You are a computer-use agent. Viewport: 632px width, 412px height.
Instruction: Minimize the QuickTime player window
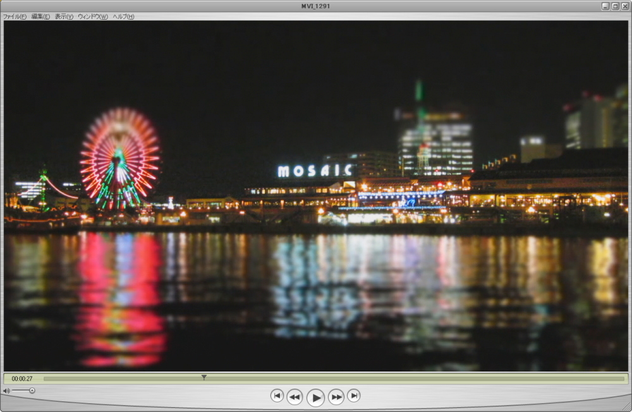[x=605, y=6]
